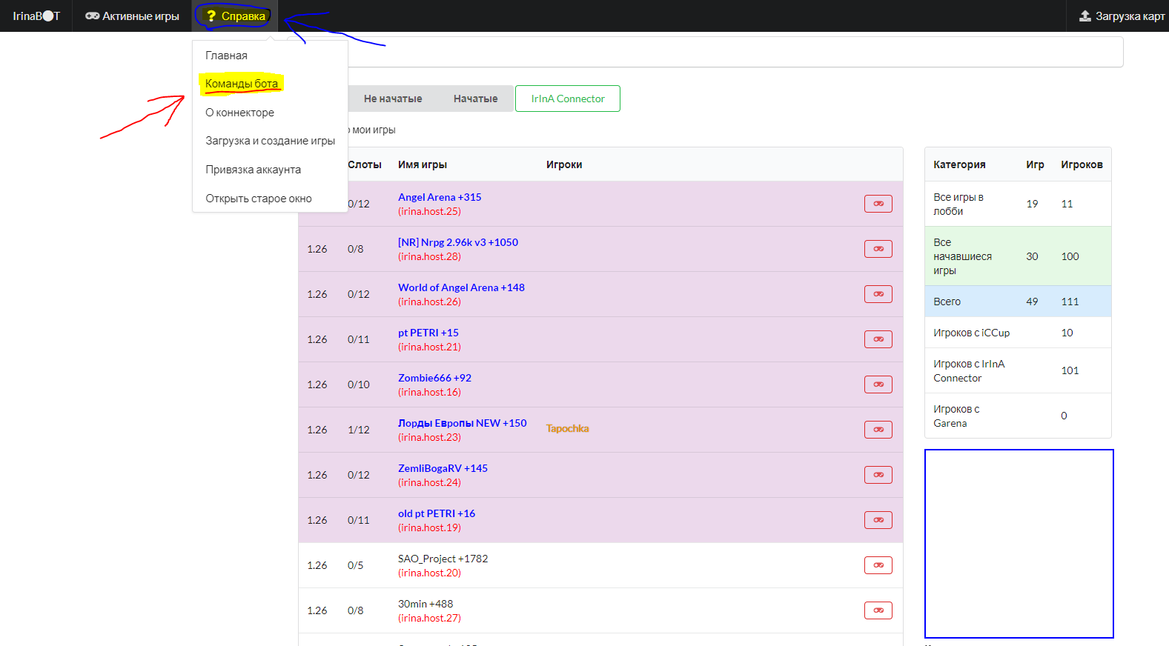Screen dimensions: 1169x646
Task: Click the 0/5 slots value
Action: (356, 565)
